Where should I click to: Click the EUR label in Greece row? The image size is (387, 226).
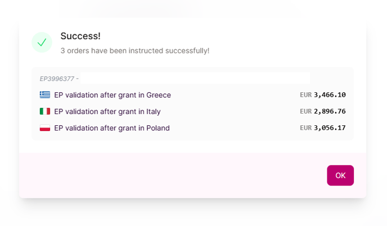(305, 95)
